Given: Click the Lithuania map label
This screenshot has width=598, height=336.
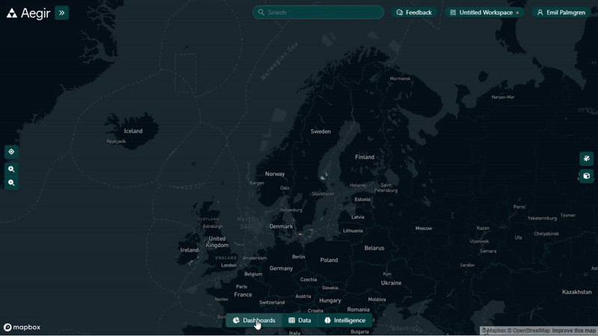Looking at the screenshot, I should [353, 231].
